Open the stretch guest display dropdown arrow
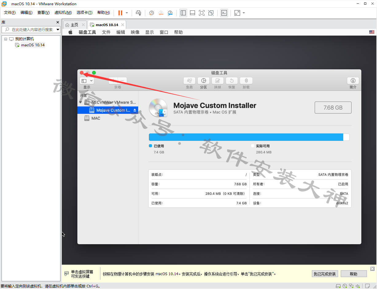This screenshot has height=289, width=377. (x=244, y=13)
